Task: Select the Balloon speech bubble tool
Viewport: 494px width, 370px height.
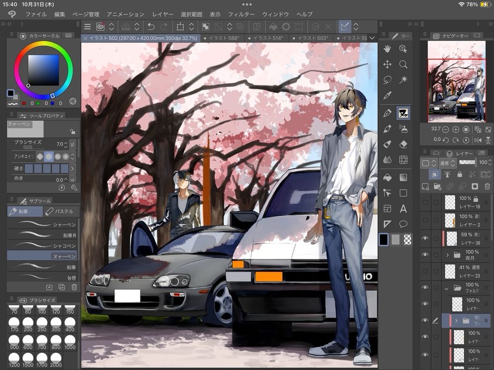Action: click(x=403, y=224)
